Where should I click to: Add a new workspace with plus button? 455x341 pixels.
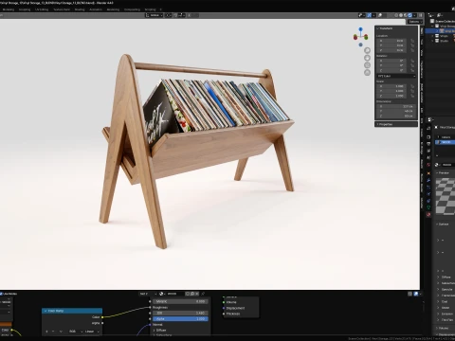161,9
